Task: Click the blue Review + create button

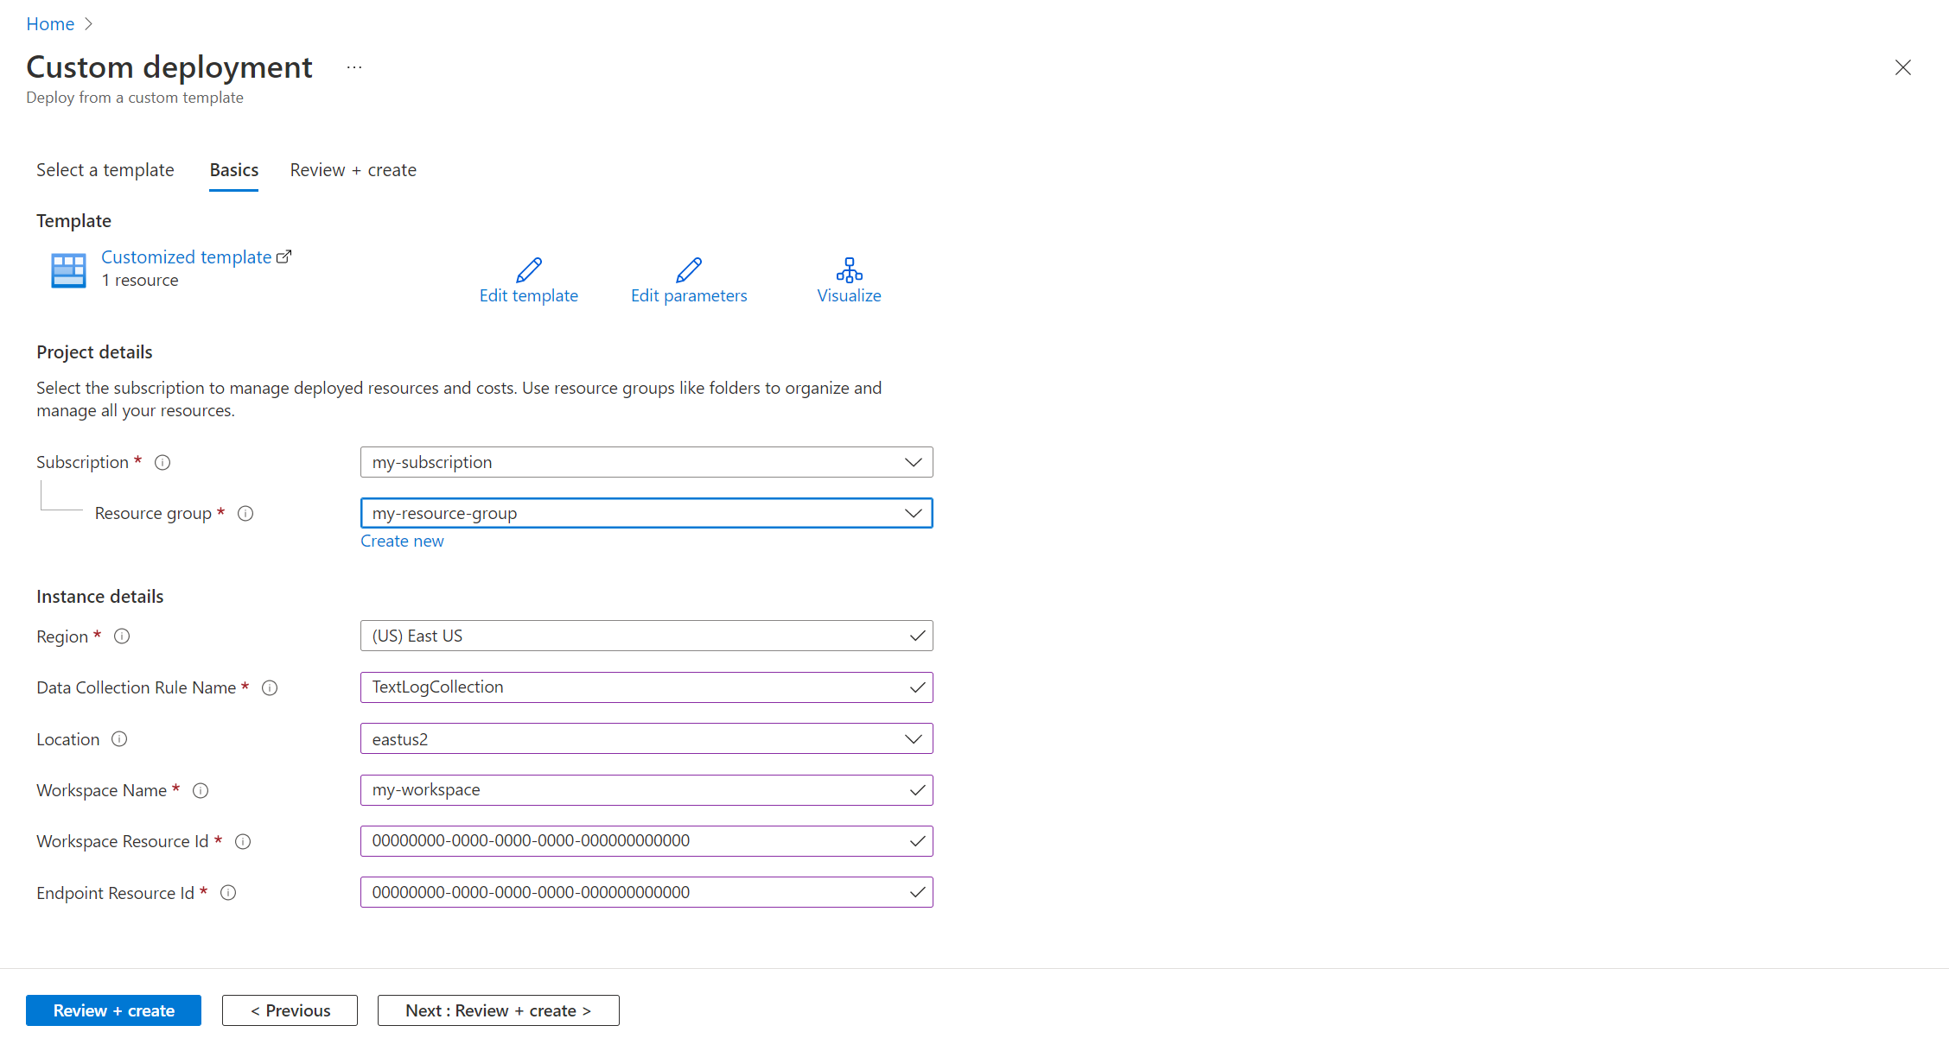Action: [113, 1010]
